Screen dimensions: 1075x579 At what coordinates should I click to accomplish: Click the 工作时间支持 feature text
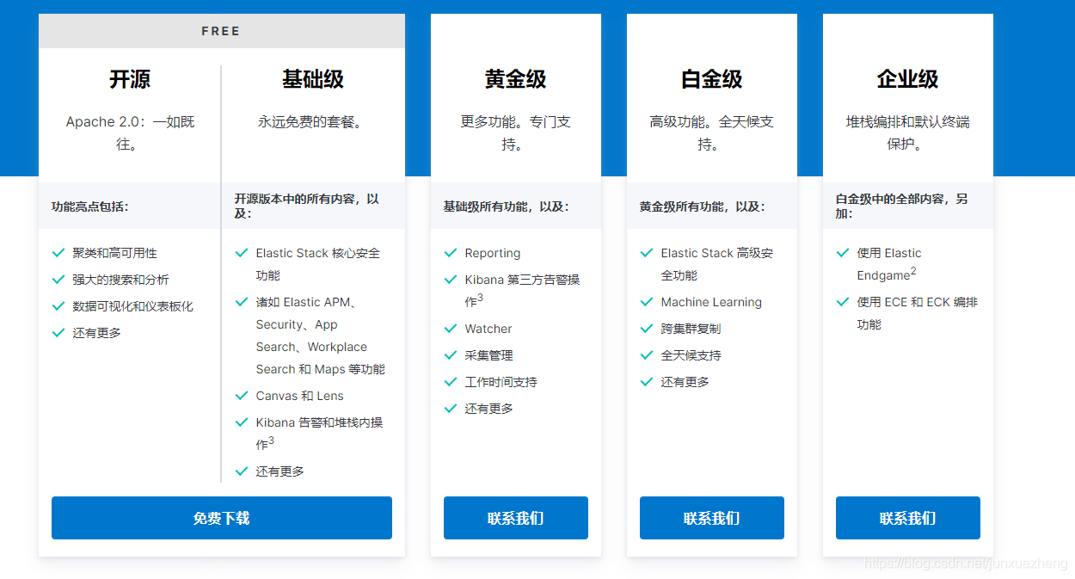[501, 382]
